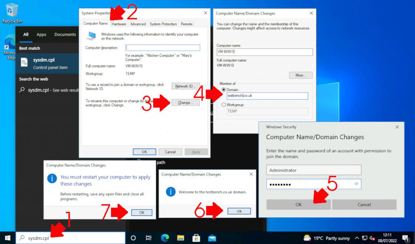Click the Computer description text field
The height and width of the screenshot is (244, 415).
[x=163, y=48]
